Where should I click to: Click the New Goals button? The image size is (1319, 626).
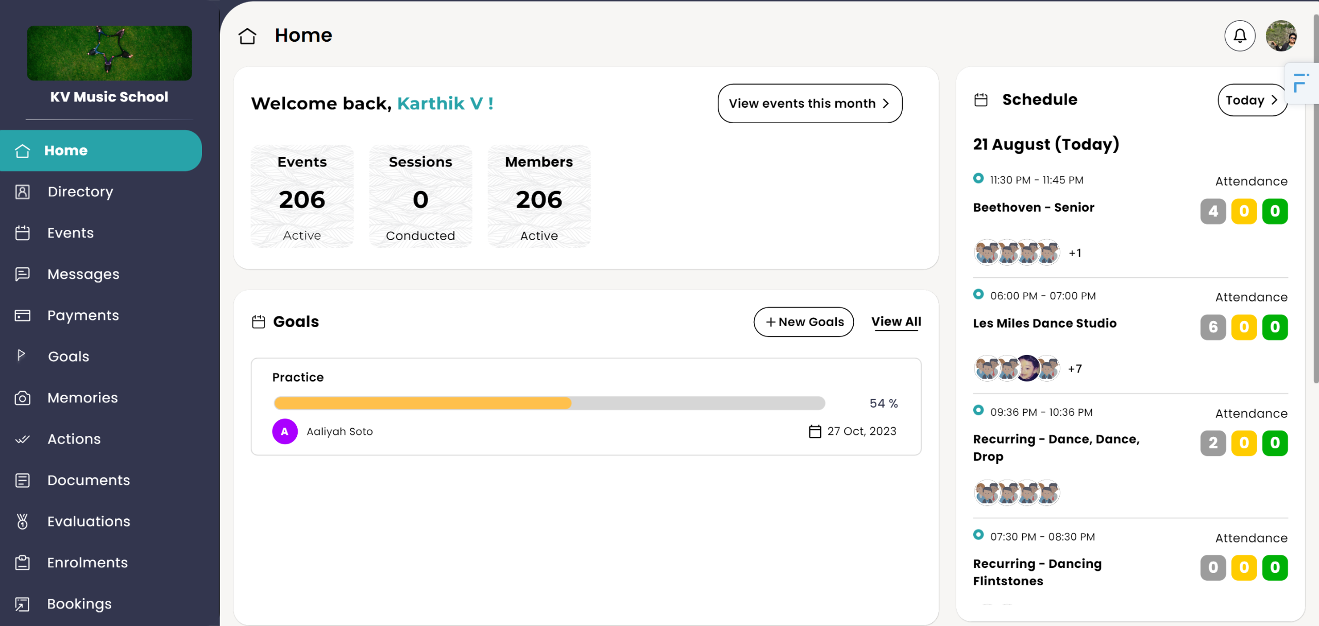tap(803, 322)
